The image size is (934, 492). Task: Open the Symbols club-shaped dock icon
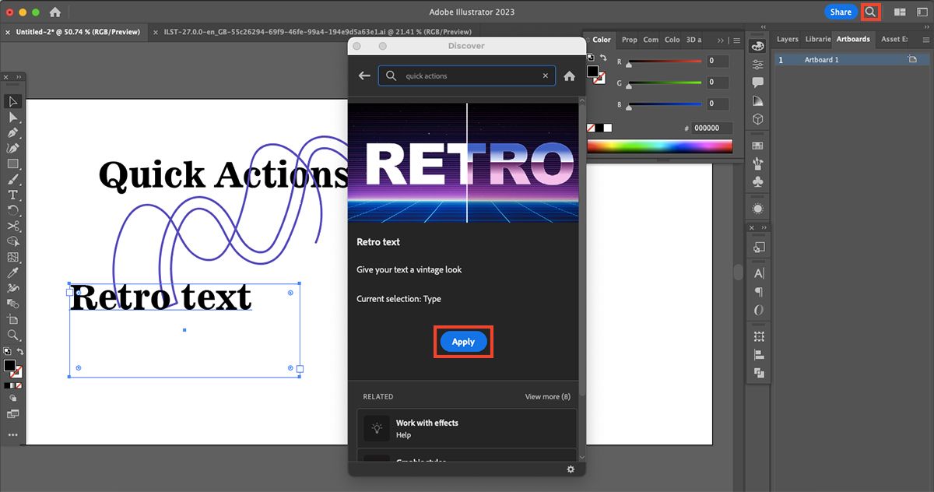[x=757, y=181]
